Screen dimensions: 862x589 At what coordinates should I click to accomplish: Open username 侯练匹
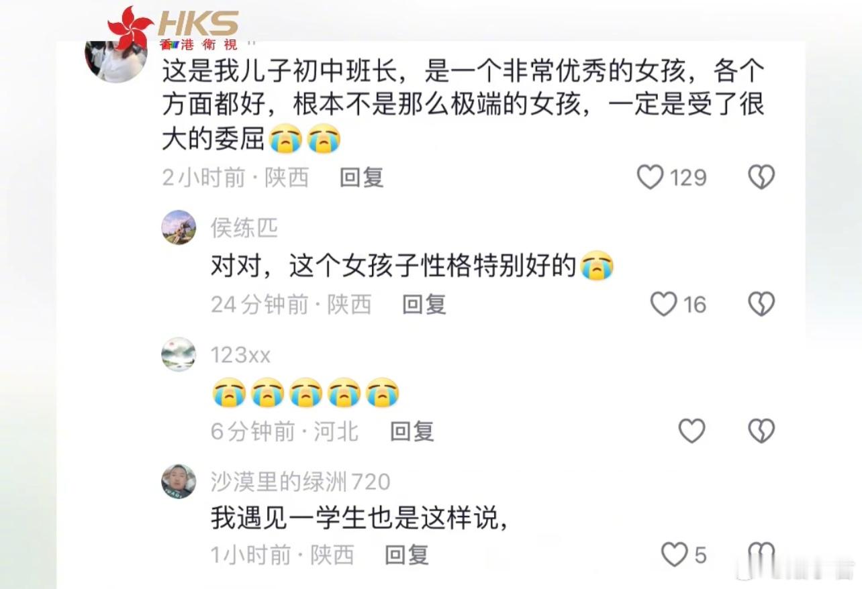pos(244,228)
